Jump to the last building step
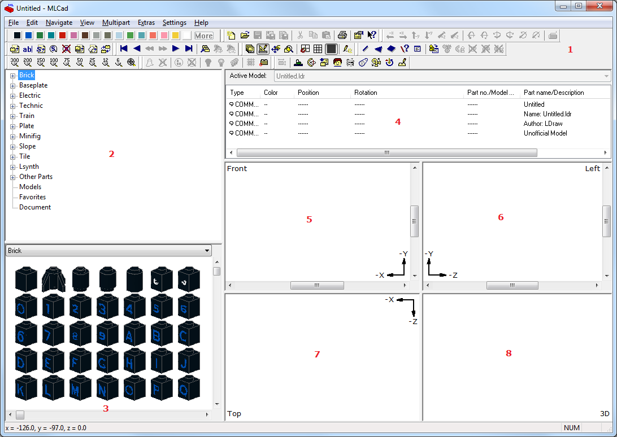 (x=189, y=49)
